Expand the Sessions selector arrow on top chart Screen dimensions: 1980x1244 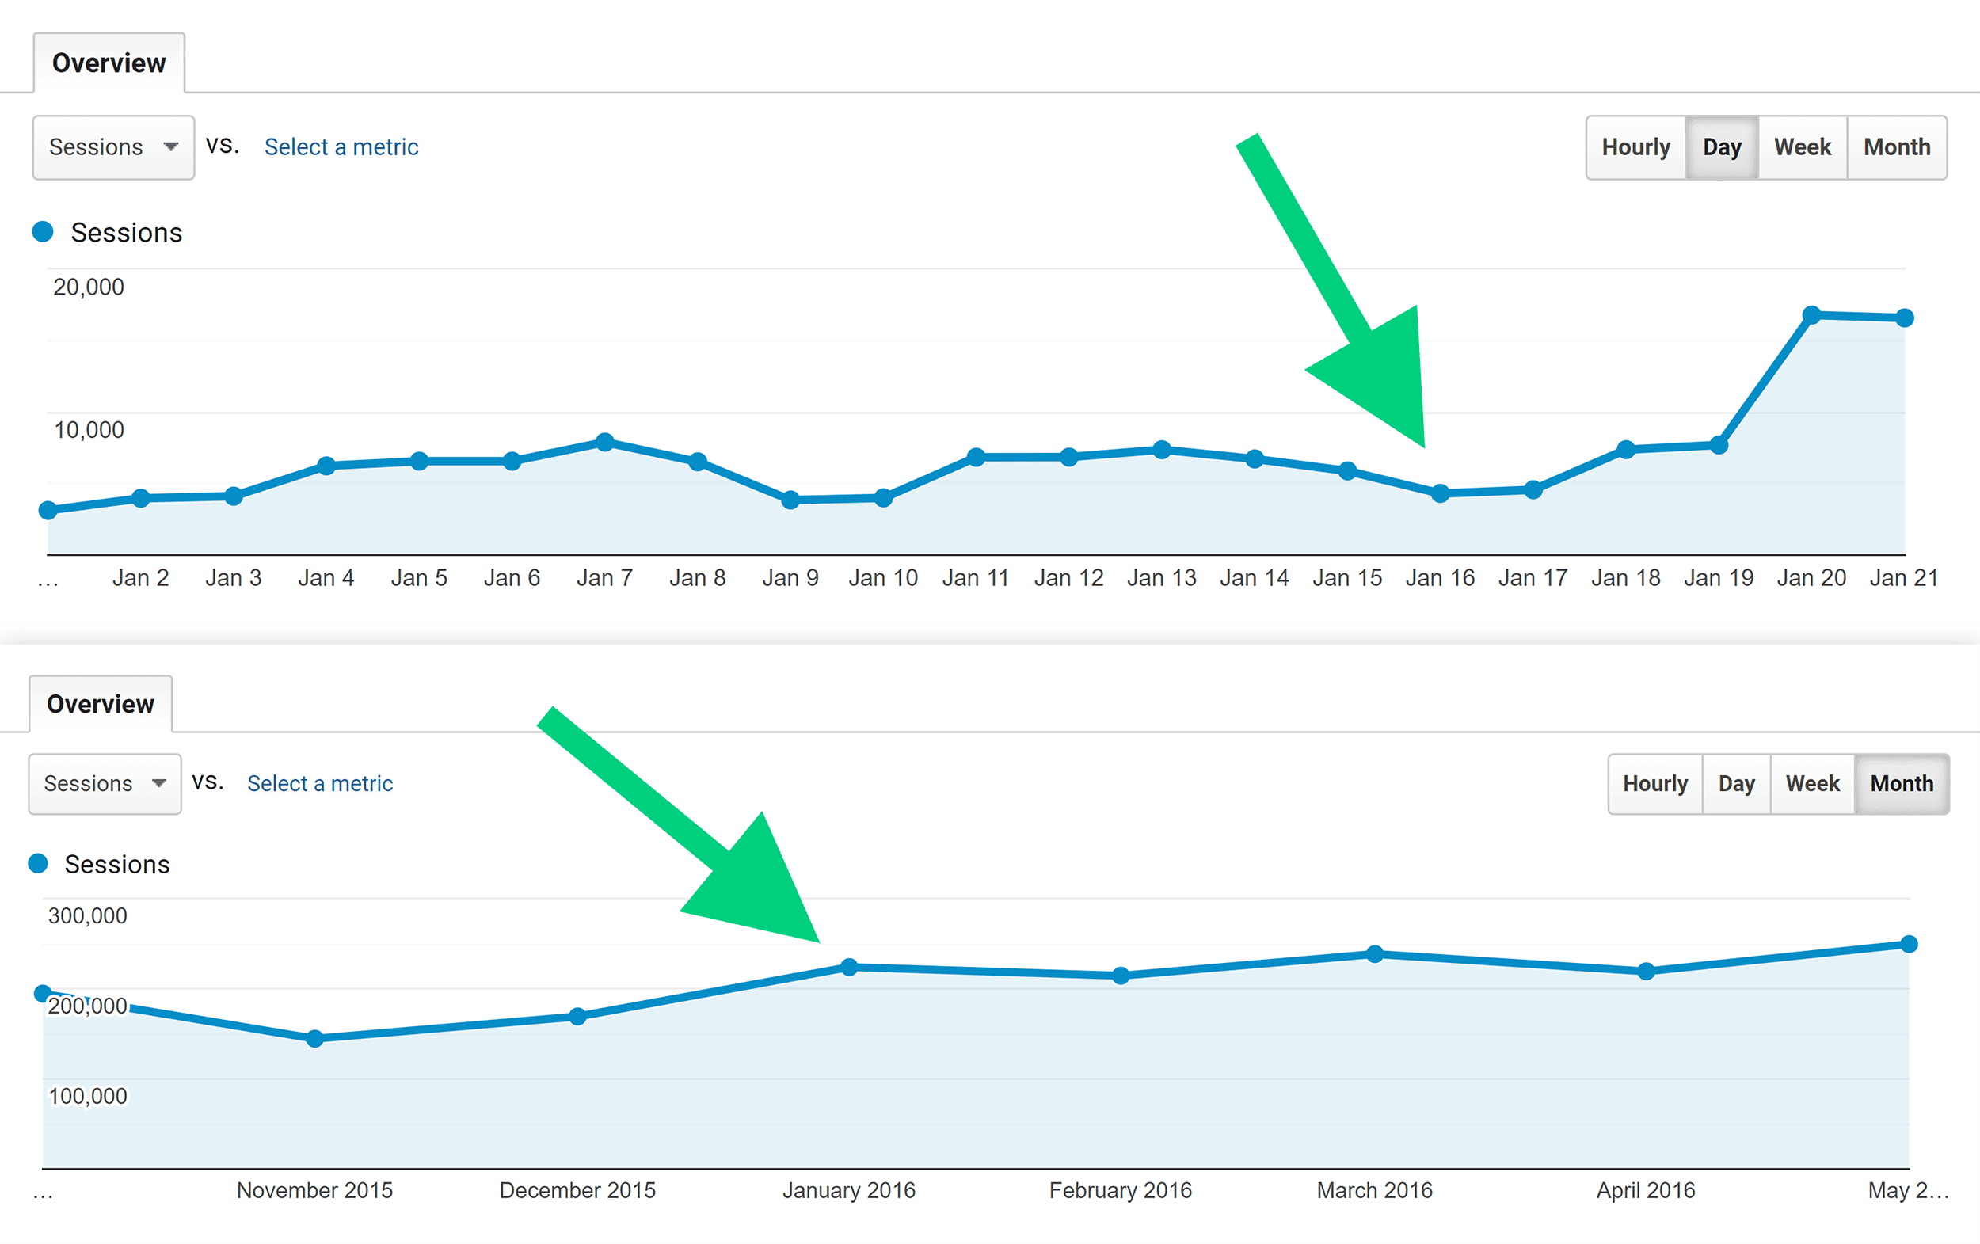click(170, 148)
